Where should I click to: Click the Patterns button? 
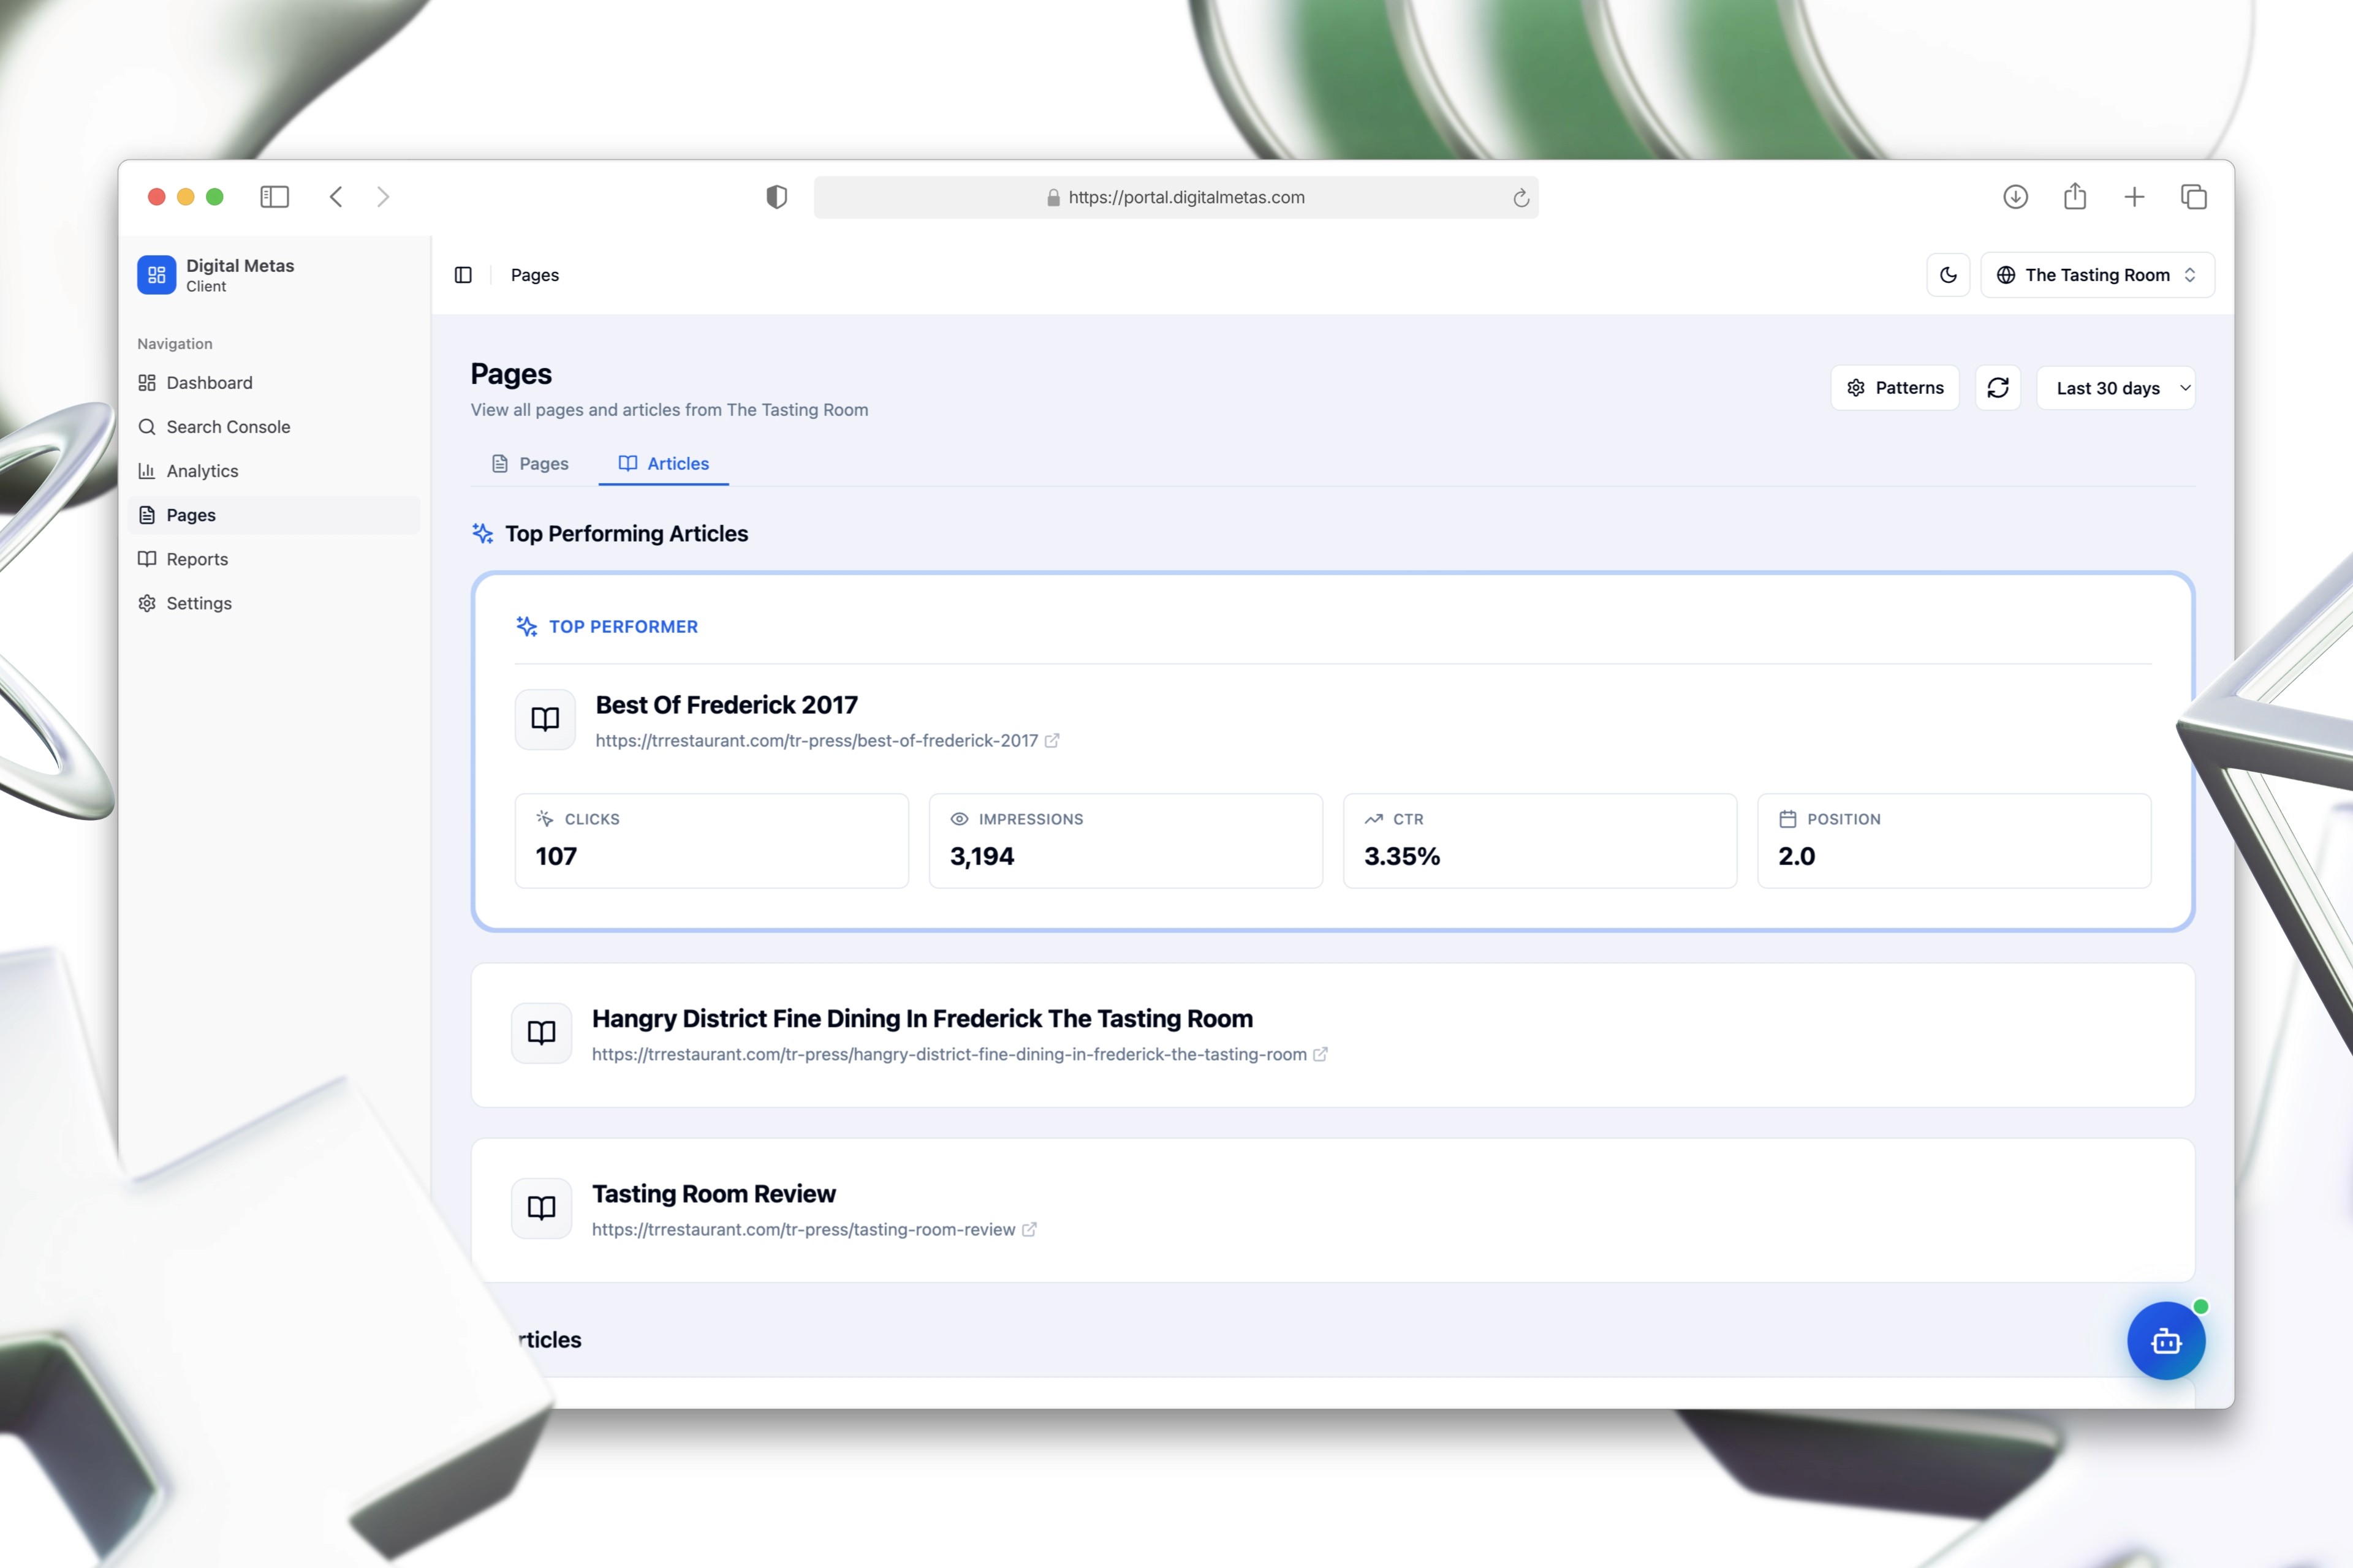click(1894, 388)
